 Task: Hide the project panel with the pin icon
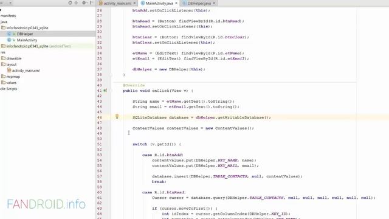(x=91, y=2)
